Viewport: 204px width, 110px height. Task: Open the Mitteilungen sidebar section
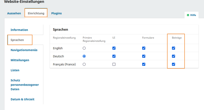coord(20,60)
